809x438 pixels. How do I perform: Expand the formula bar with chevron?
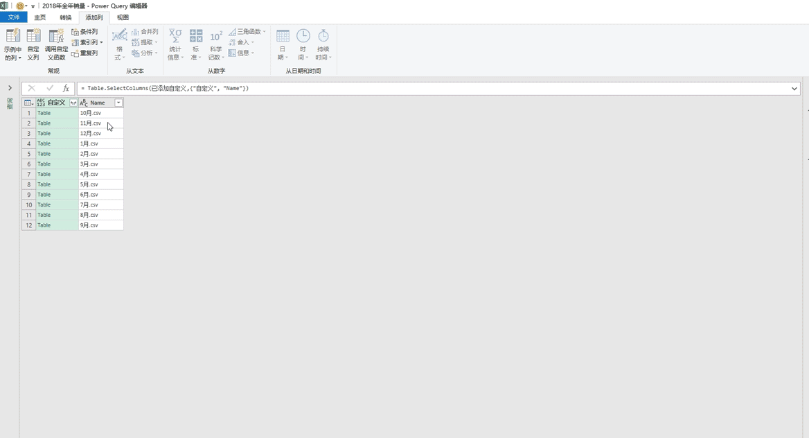pos(794,88)
